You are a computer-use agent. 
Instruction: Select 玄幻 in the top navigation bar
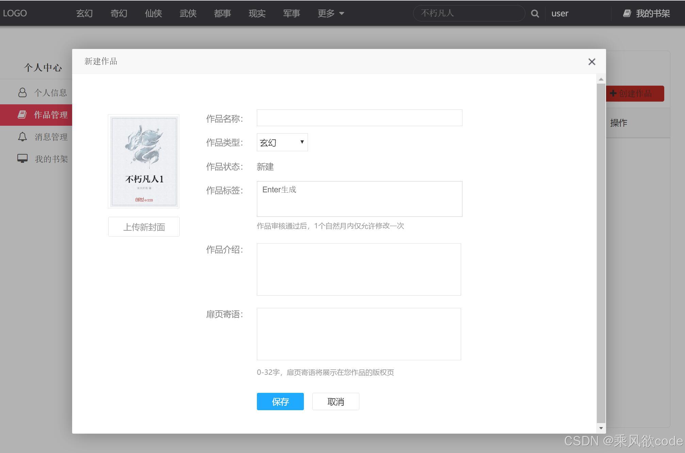tap(84, 13)
